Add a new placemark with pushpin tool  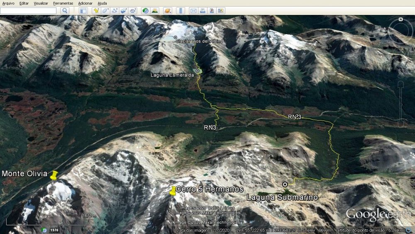coord(96,11)
